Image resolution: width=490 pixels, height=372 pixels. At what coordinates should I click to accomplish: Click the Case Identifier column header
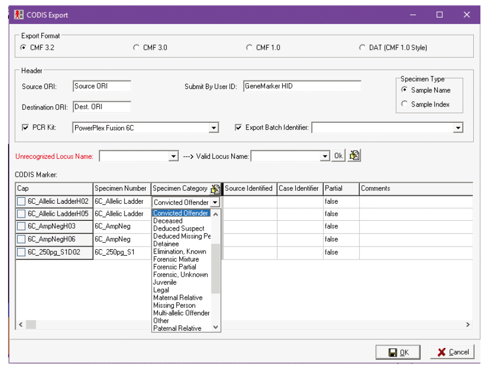(x=300, y=189)
